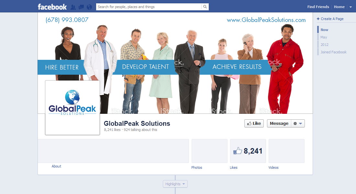Expand the Highlights dropdown
Viewport: 356px width, 194px height.
coord(175,184)
